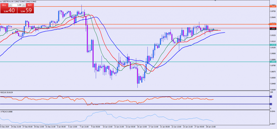277x129 pixels.
Task: Click the ATR(14) indicator label
Action: pos(5,111)
